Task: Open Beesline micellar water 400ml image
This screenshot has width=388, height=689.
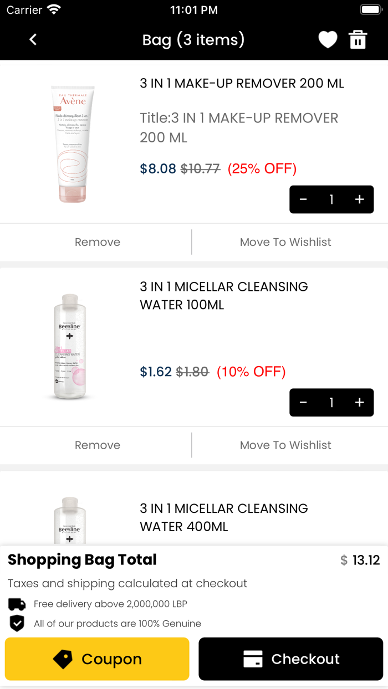Action: pyautogui.click(x=70, y=521)
